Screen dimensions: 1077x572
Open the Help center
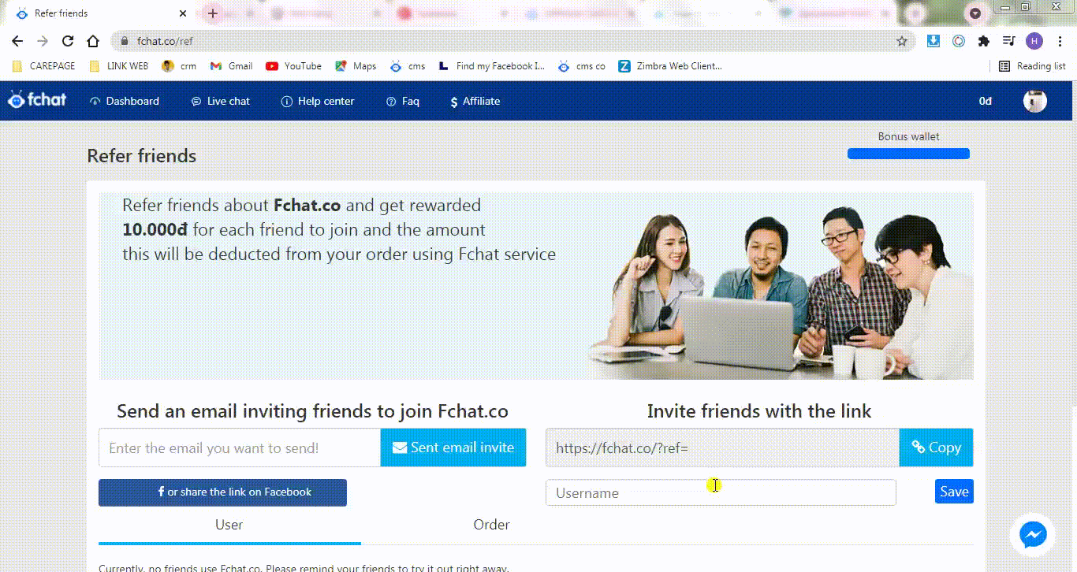click(x=318, y=101)
